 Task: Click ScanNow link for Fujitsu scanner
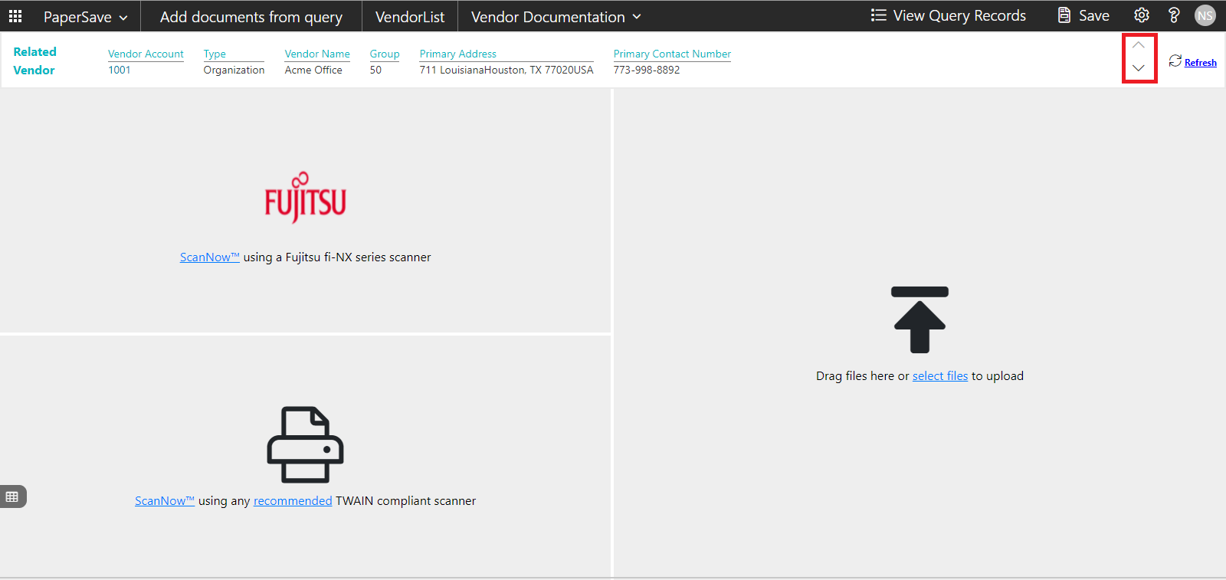pos(209,257)
